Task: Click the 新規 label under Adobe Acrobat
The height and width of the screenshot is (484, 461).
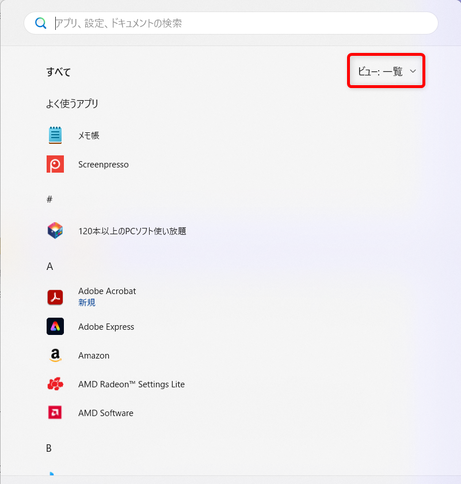Action: [87, 303]
